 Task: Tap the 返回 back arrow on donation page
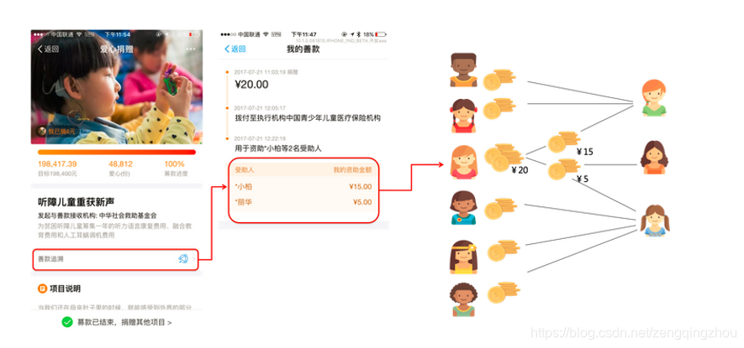pyautogui.click(x=48, y=49)
